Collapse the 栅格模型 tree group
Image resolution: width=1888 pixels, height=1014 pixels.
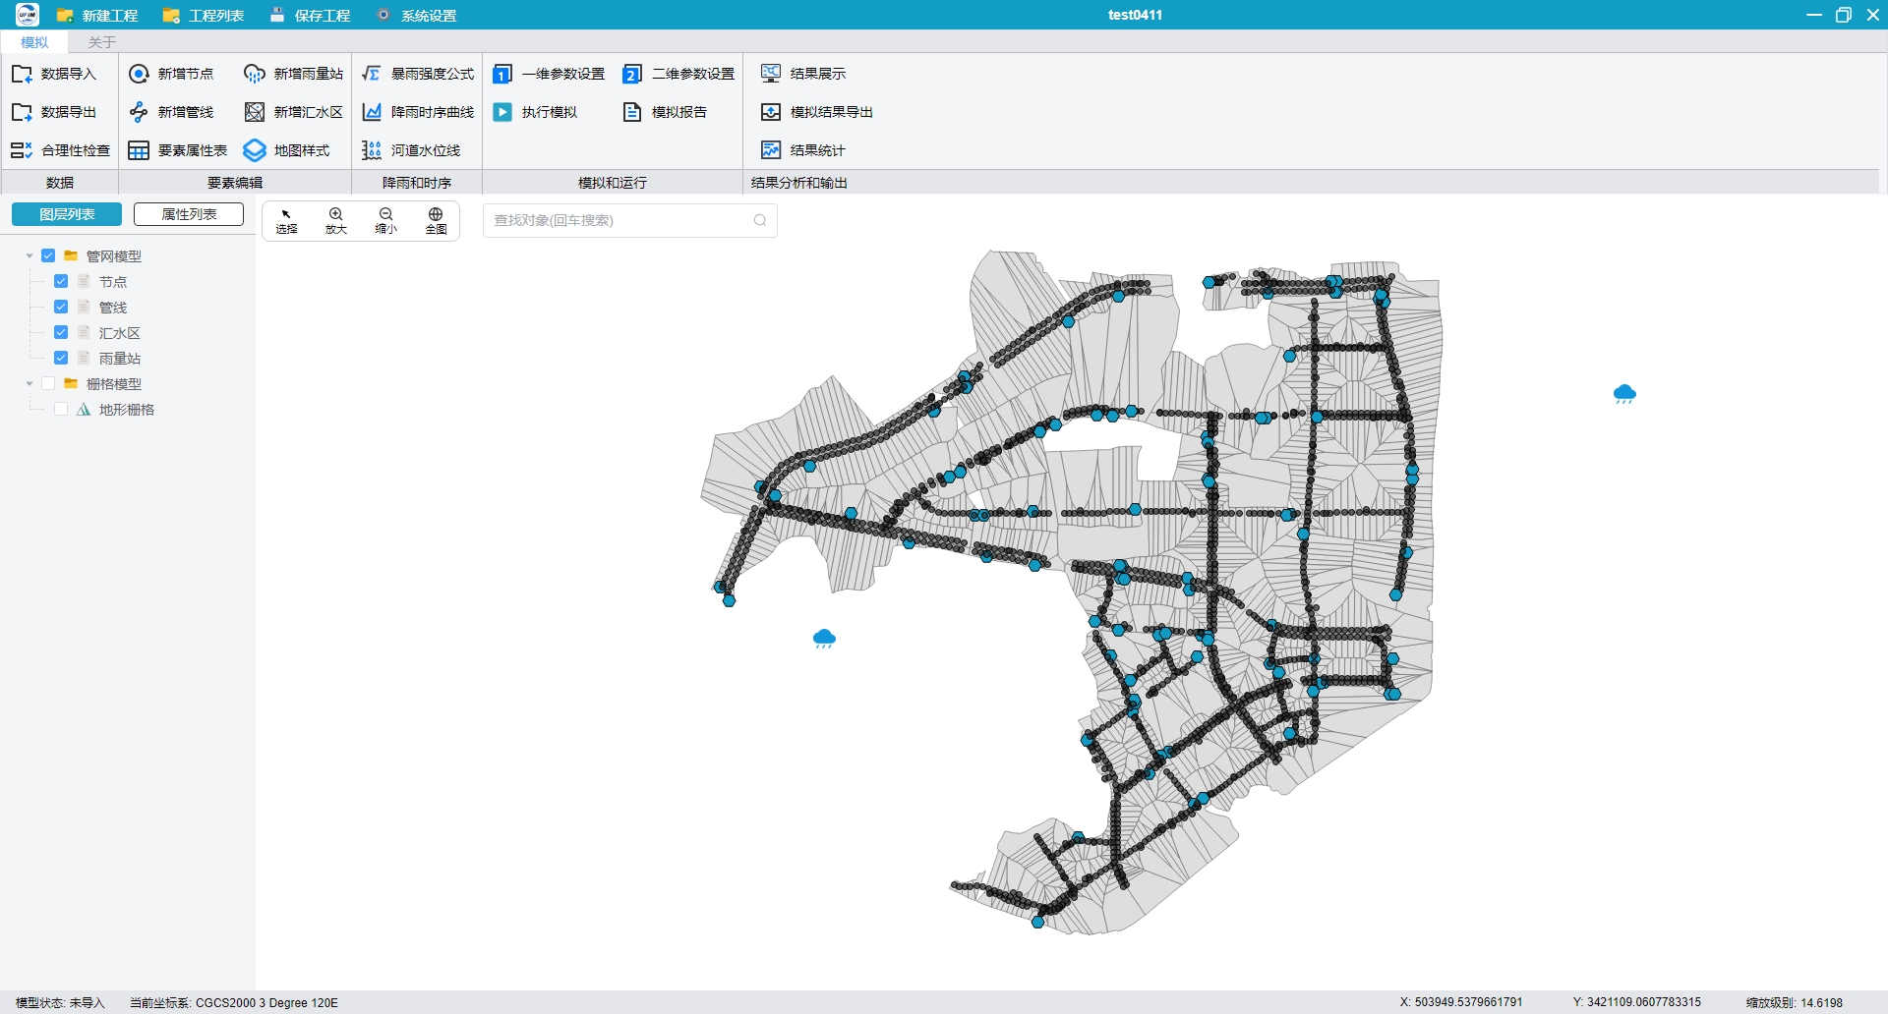[29, 383]
